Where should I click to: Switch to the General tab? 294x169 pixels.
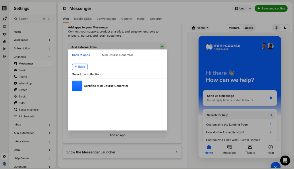click(x=127, y=19)
